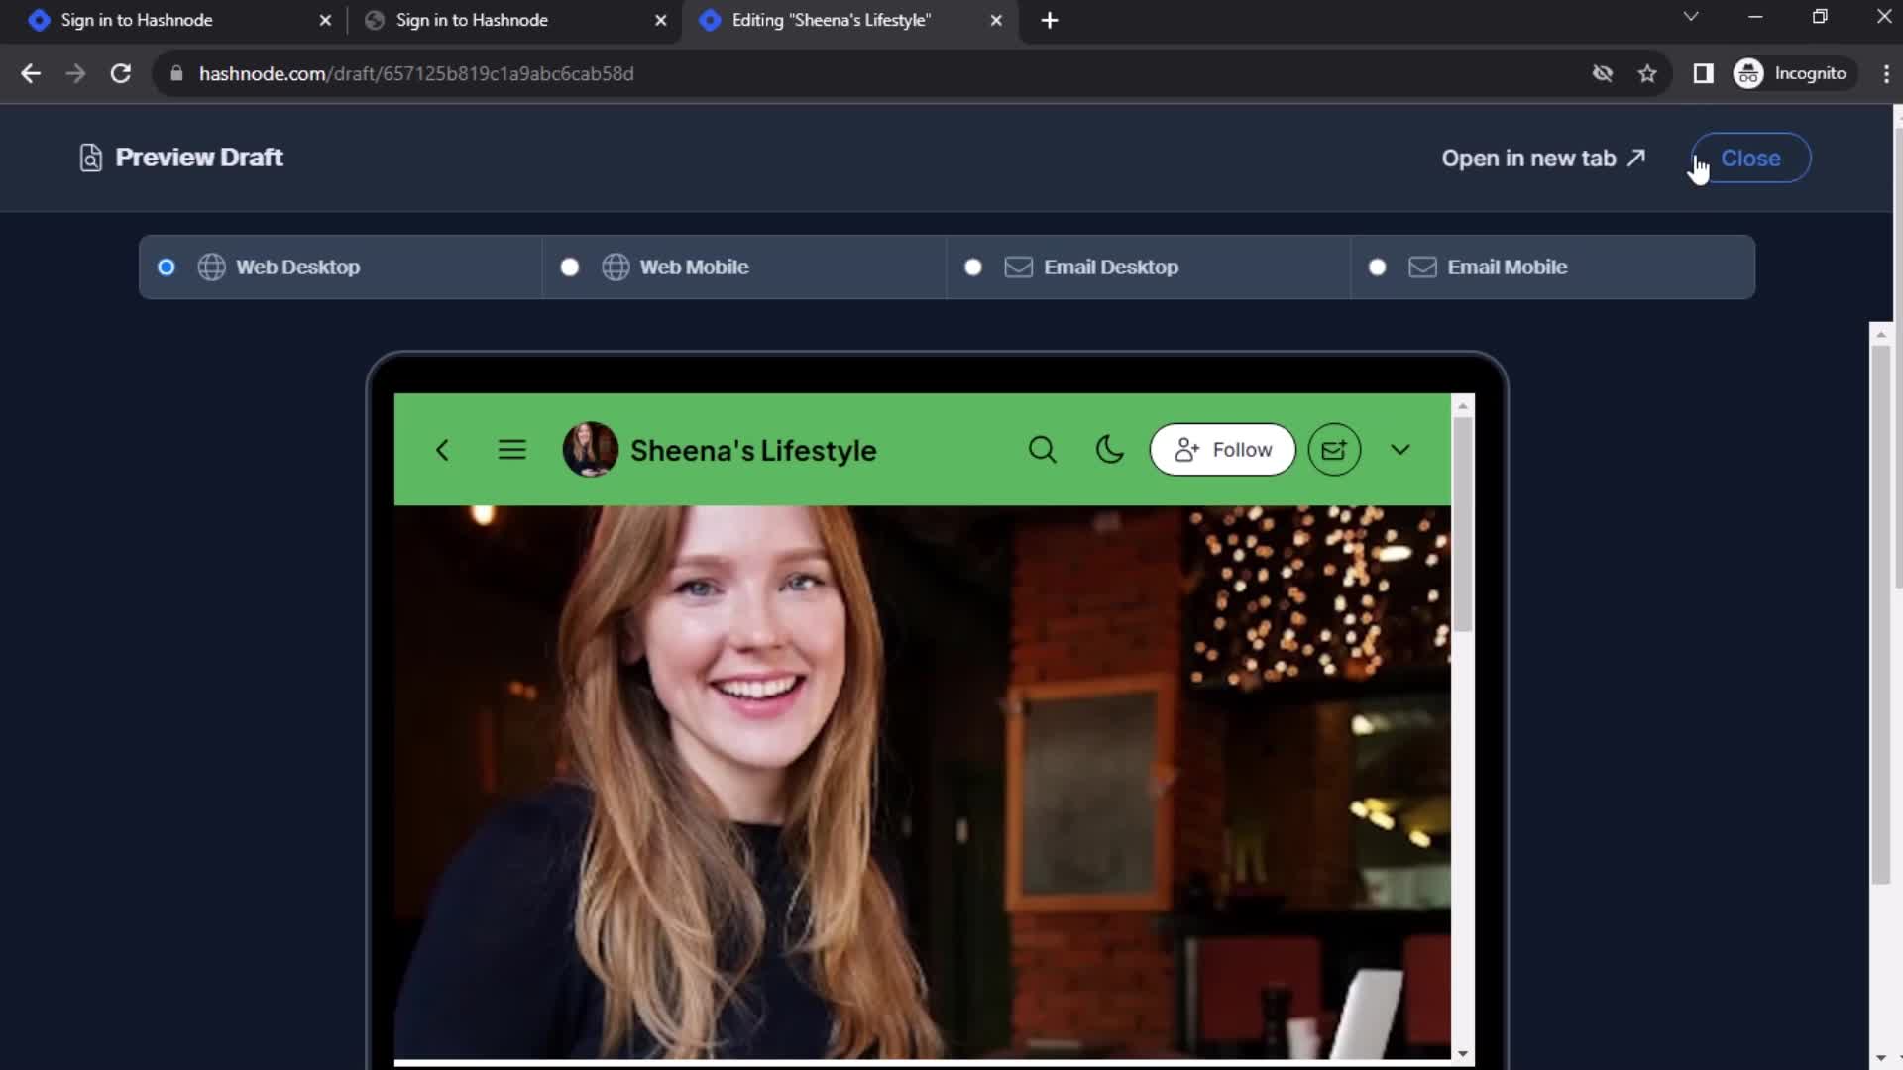Close the first Sign in to Hashnode tab
Viewport: 1903px width, 1070px height.
click(325, 20)
